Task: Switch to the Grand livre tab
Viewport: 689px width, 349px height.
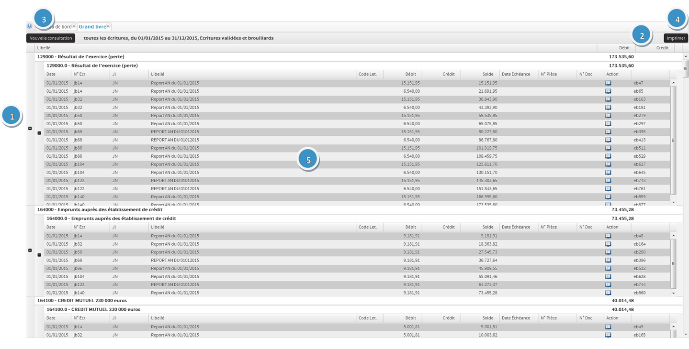Action: click(92, 27)
